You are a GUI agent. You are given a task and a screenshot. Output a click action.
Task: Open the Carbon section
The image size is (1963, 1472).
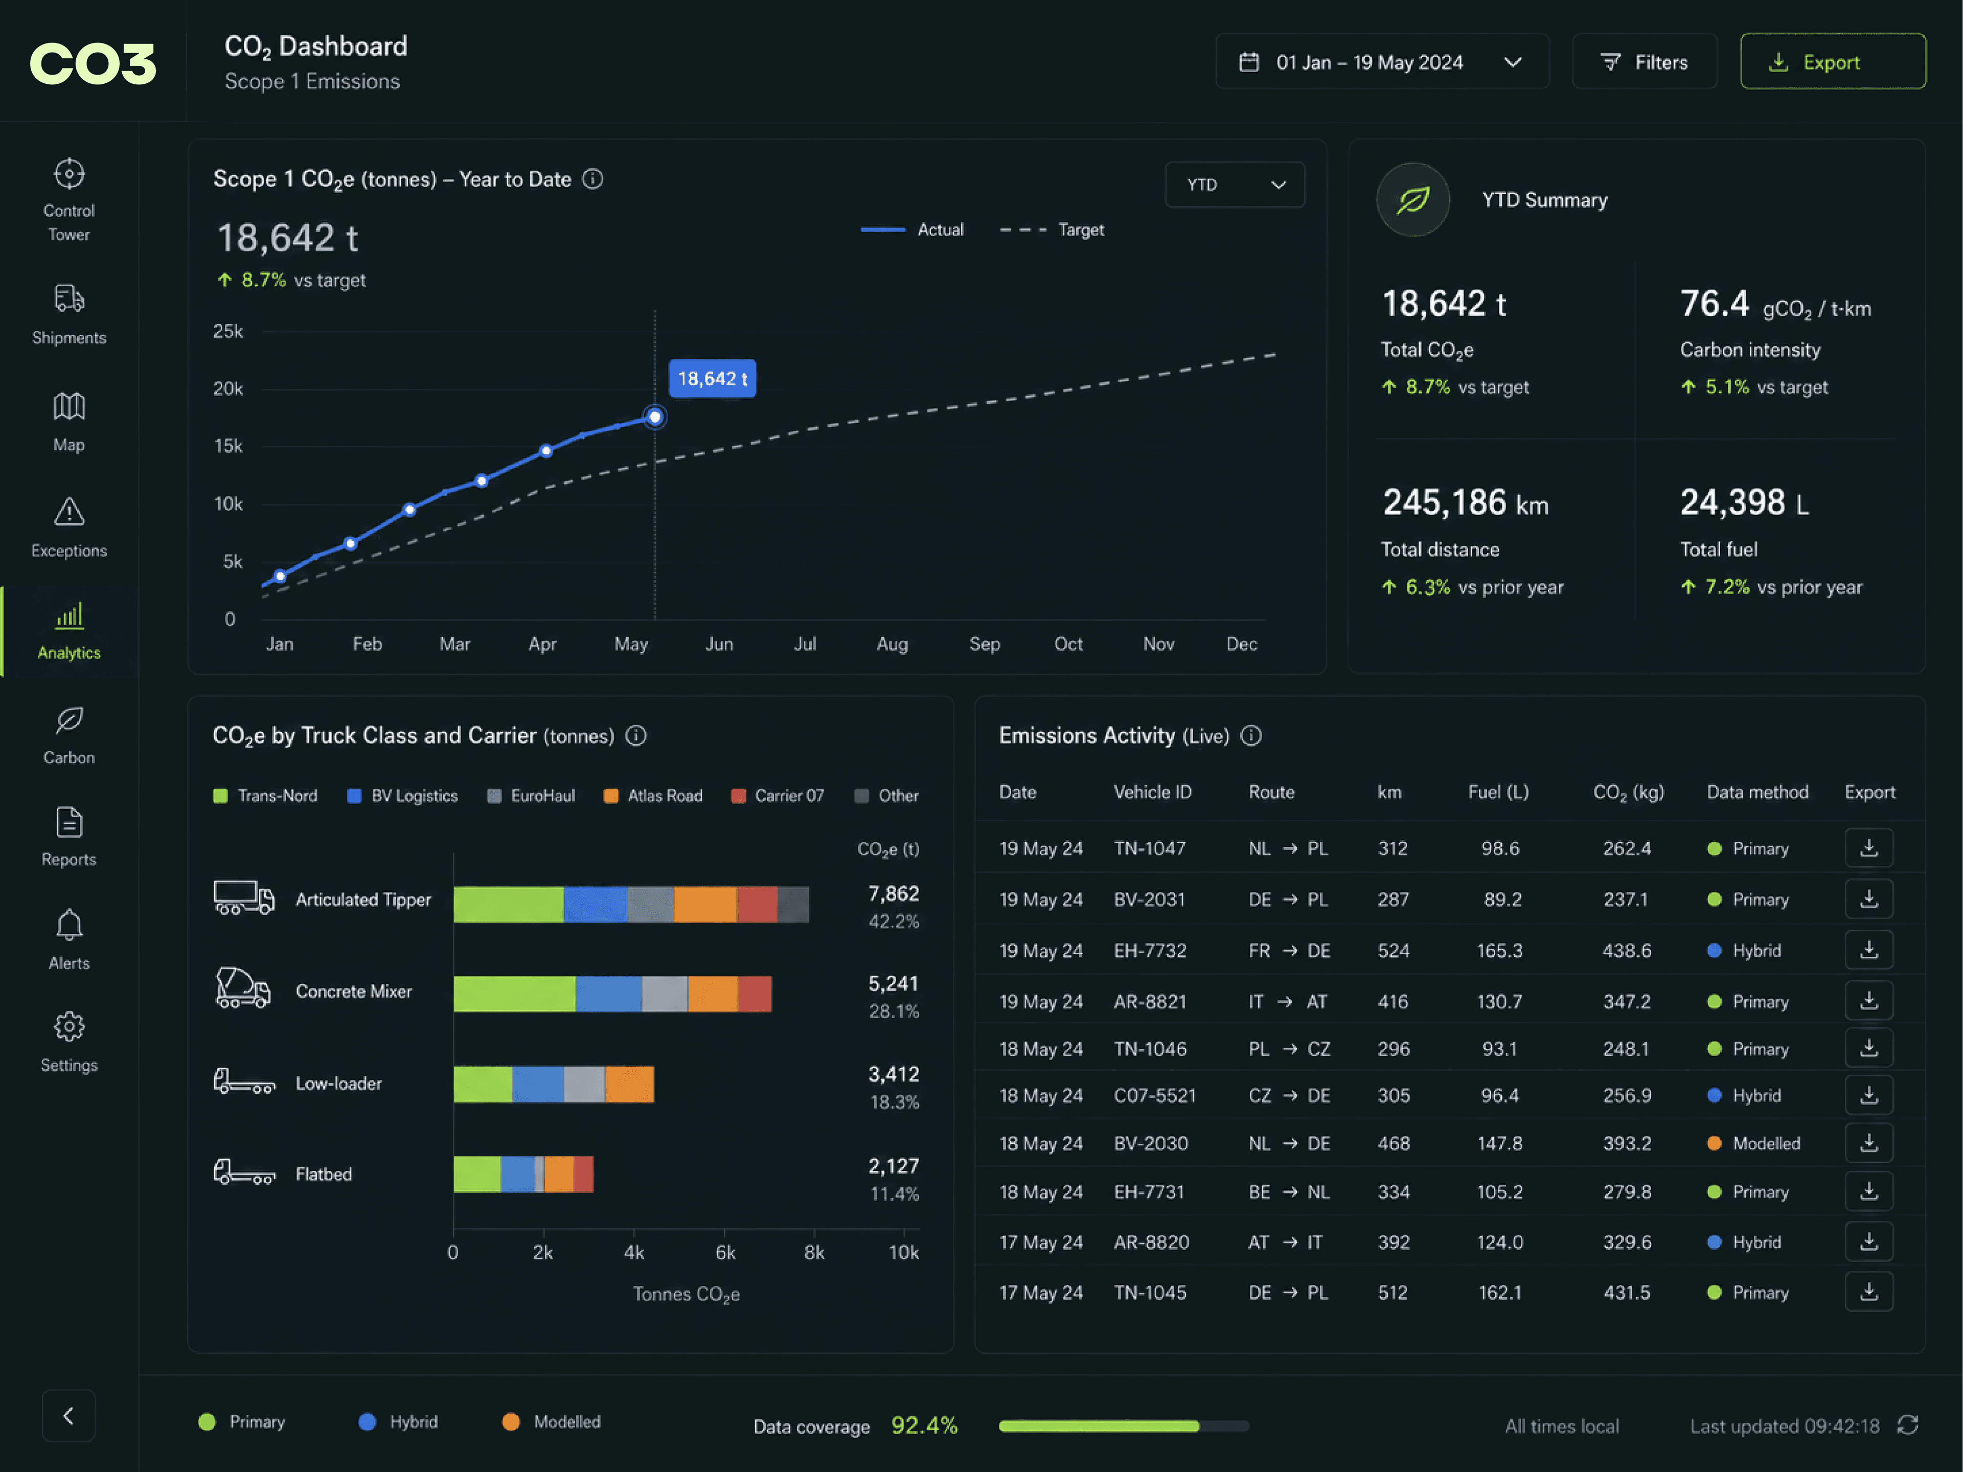69,735
